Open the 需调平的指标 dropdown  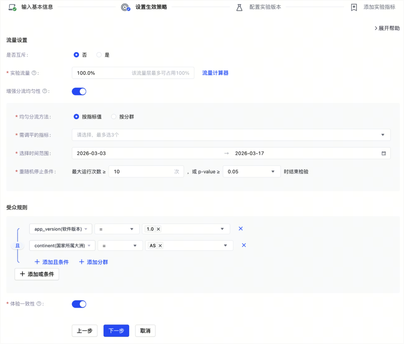tap(231, 135)
